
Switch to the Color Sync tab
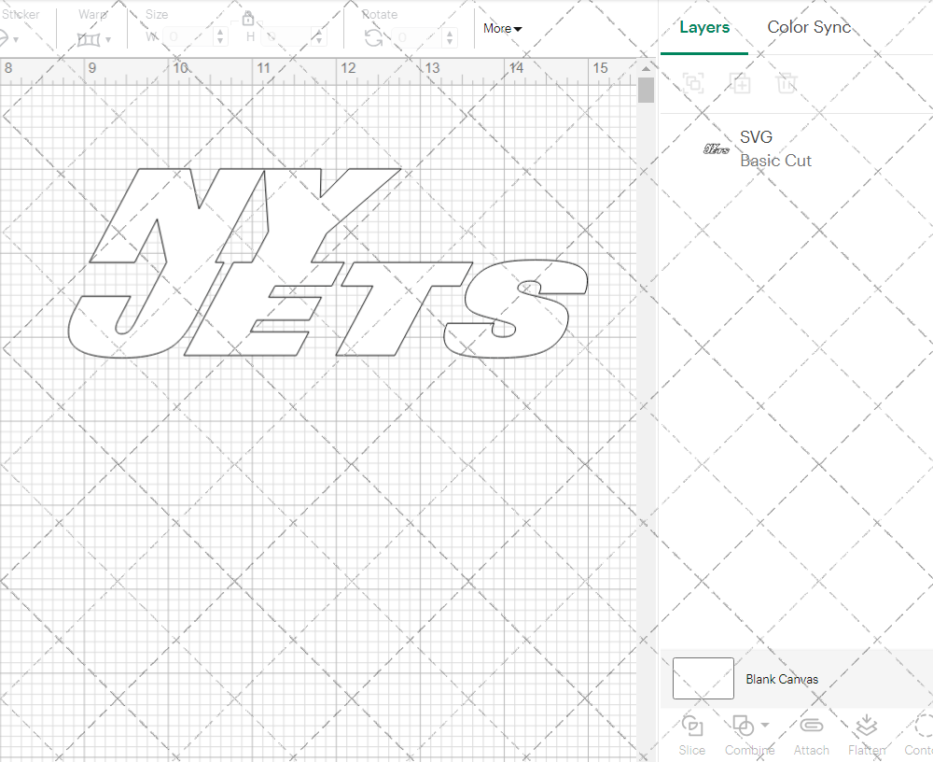click(x=809, y=27)
